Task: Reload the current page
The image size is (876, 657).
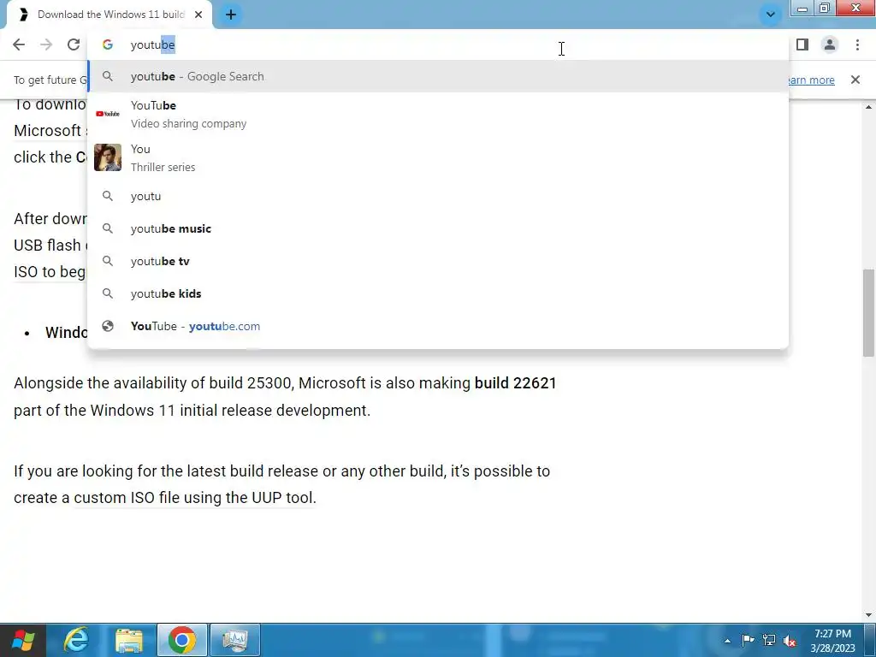Action: click(x=74, y=44)
